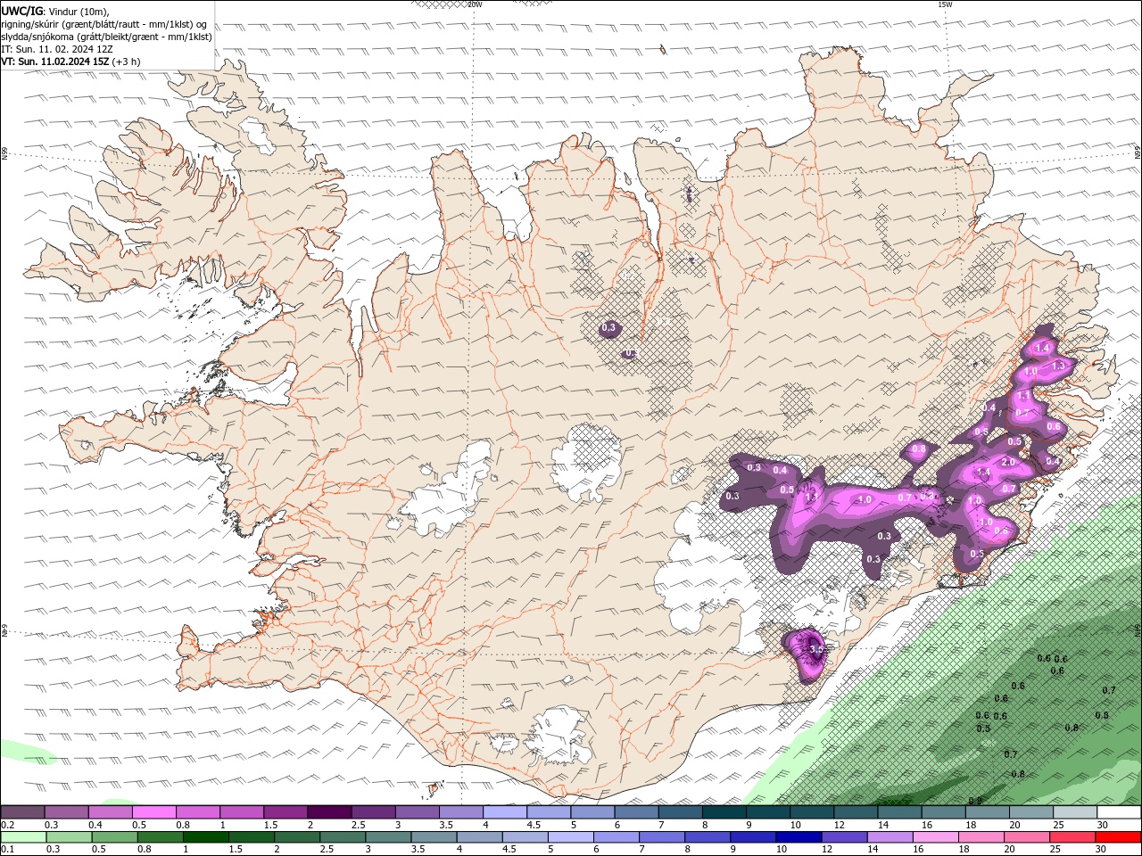Screen dimensions: 1142x856
Task: Click the top-row legend swatch starting at 2.5
Action: click(373, 812)
